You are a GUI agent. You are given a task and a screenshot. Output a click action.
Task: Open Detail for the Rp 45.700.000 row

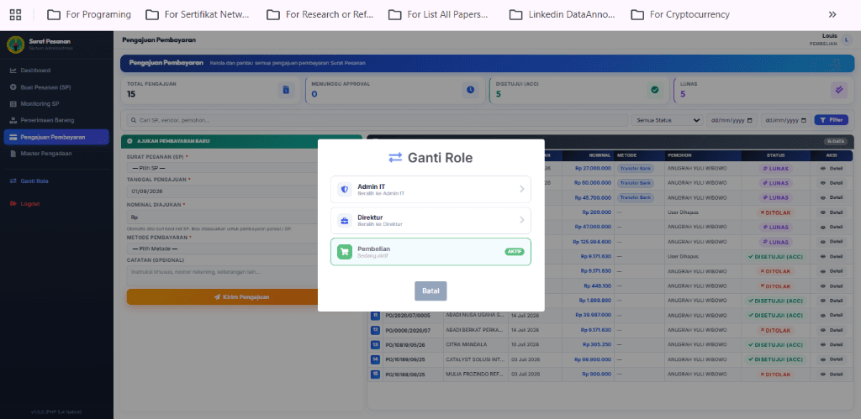coord(832,197)
